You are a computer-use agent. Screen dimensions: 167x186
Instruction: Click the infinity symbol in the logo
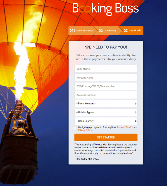(85, 9)
